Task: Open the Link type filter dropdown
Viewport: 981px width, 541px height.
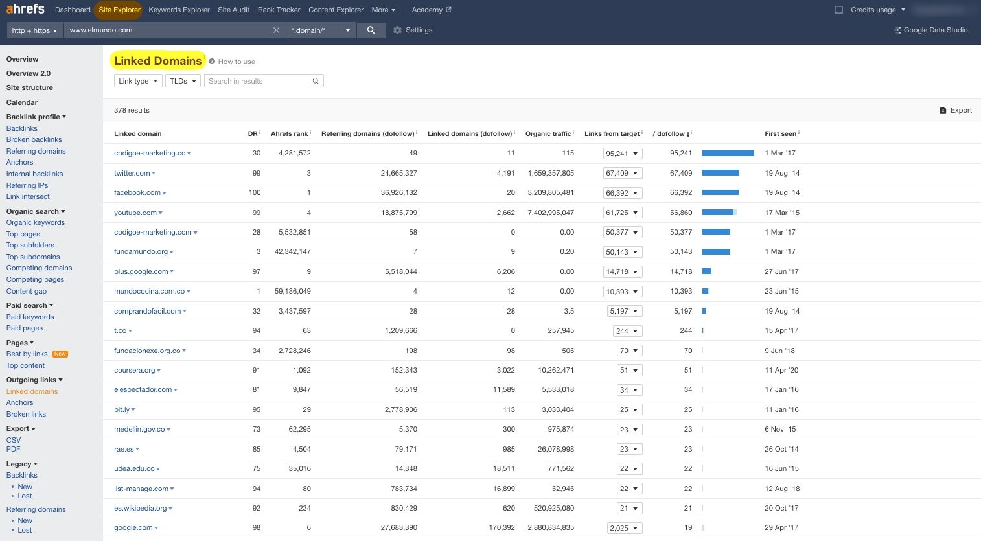Action: click(138, 81)
